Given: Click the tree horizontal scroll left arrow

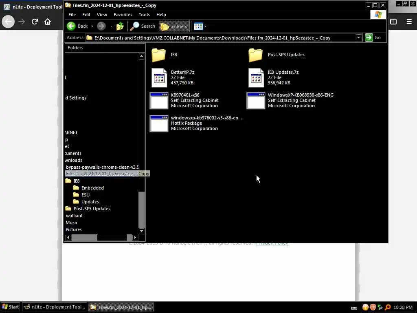Looking at the screenshot, I should [68, 238].
